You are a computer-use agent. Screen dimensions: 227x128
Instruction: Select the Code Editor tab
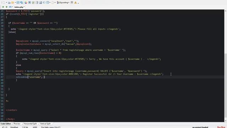pos(6,124)
